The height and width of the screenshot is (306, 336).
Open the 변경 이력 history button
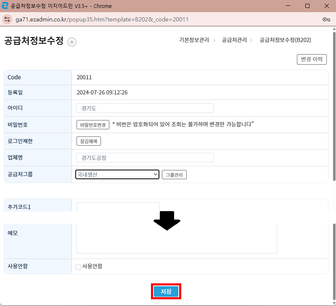point(312,59)
